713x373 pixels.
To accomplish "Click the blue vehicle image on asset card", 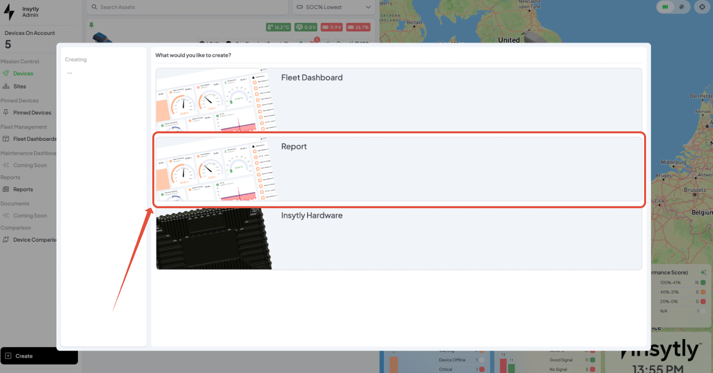I will click(x=102, y=38).
